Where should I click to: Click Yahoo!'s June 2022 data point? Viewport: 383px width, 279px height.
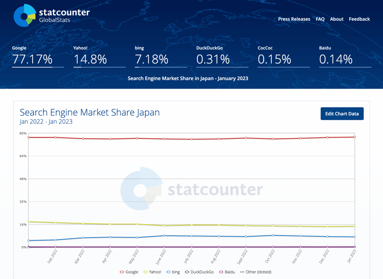[x=164, y=225]
